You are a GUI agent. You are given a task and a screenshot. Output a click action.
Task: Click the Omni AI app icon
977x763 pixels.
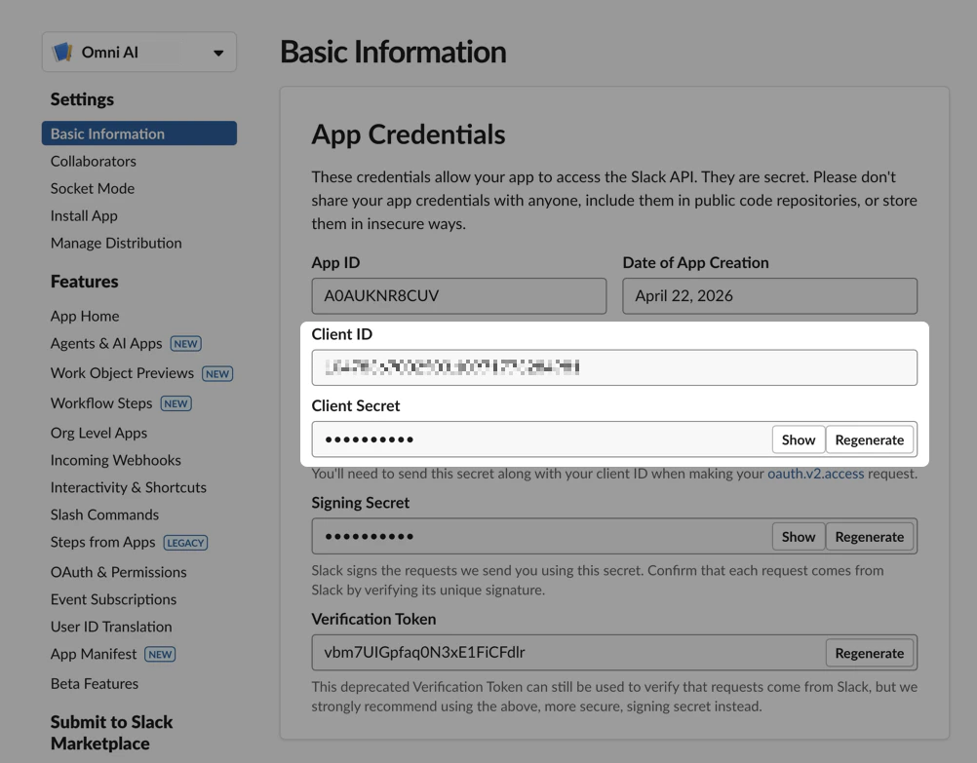click(62, 51)
